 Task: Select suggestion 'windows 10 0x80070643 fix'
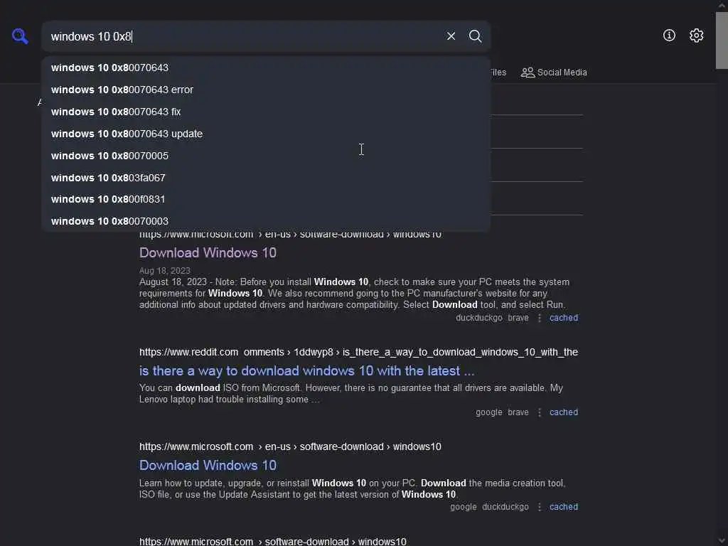pyautogui.click(x=266, y=112)
